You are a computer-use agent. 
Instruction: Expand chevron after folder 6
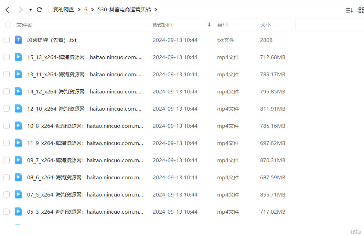(x=93, y=10)
